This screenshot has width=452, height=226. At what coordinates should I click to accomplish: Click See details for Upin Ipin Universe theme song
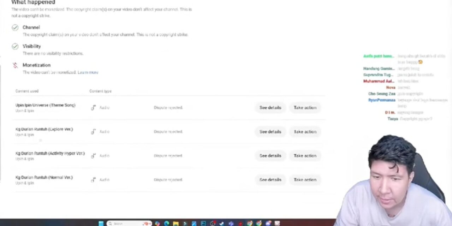270,108
